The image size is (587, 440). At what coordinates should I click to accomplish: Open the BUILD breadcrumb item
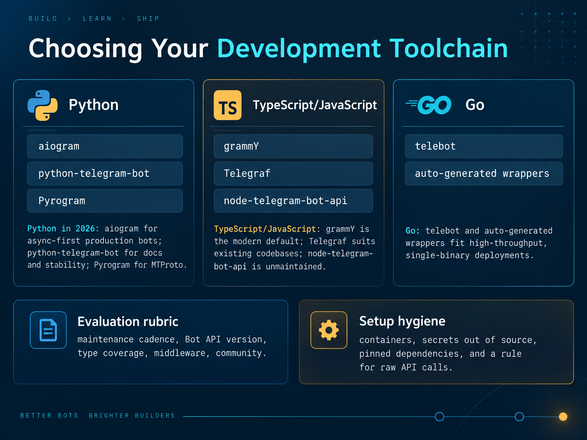tap(43, 19)
